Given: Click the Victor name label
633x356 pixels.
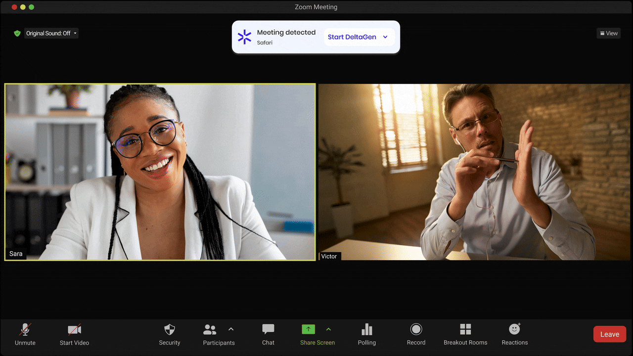Looking at the screenshot, I should point(329,256).
